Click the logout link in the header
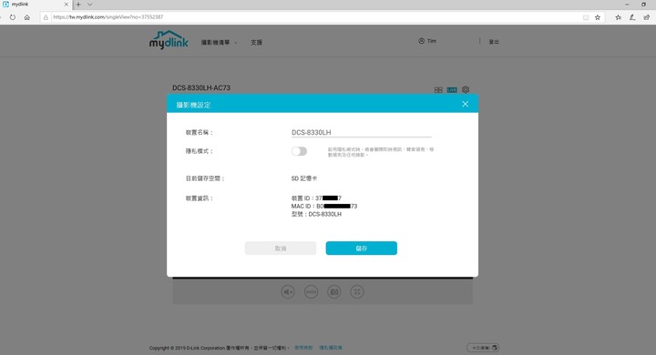This screenshot has width=656, height=355. coord(494,42)
